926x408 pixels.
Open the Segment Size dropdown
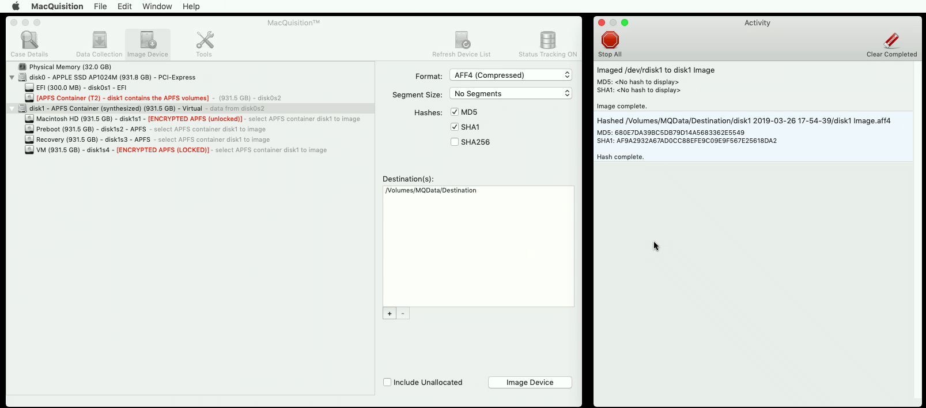pos(511,93)
